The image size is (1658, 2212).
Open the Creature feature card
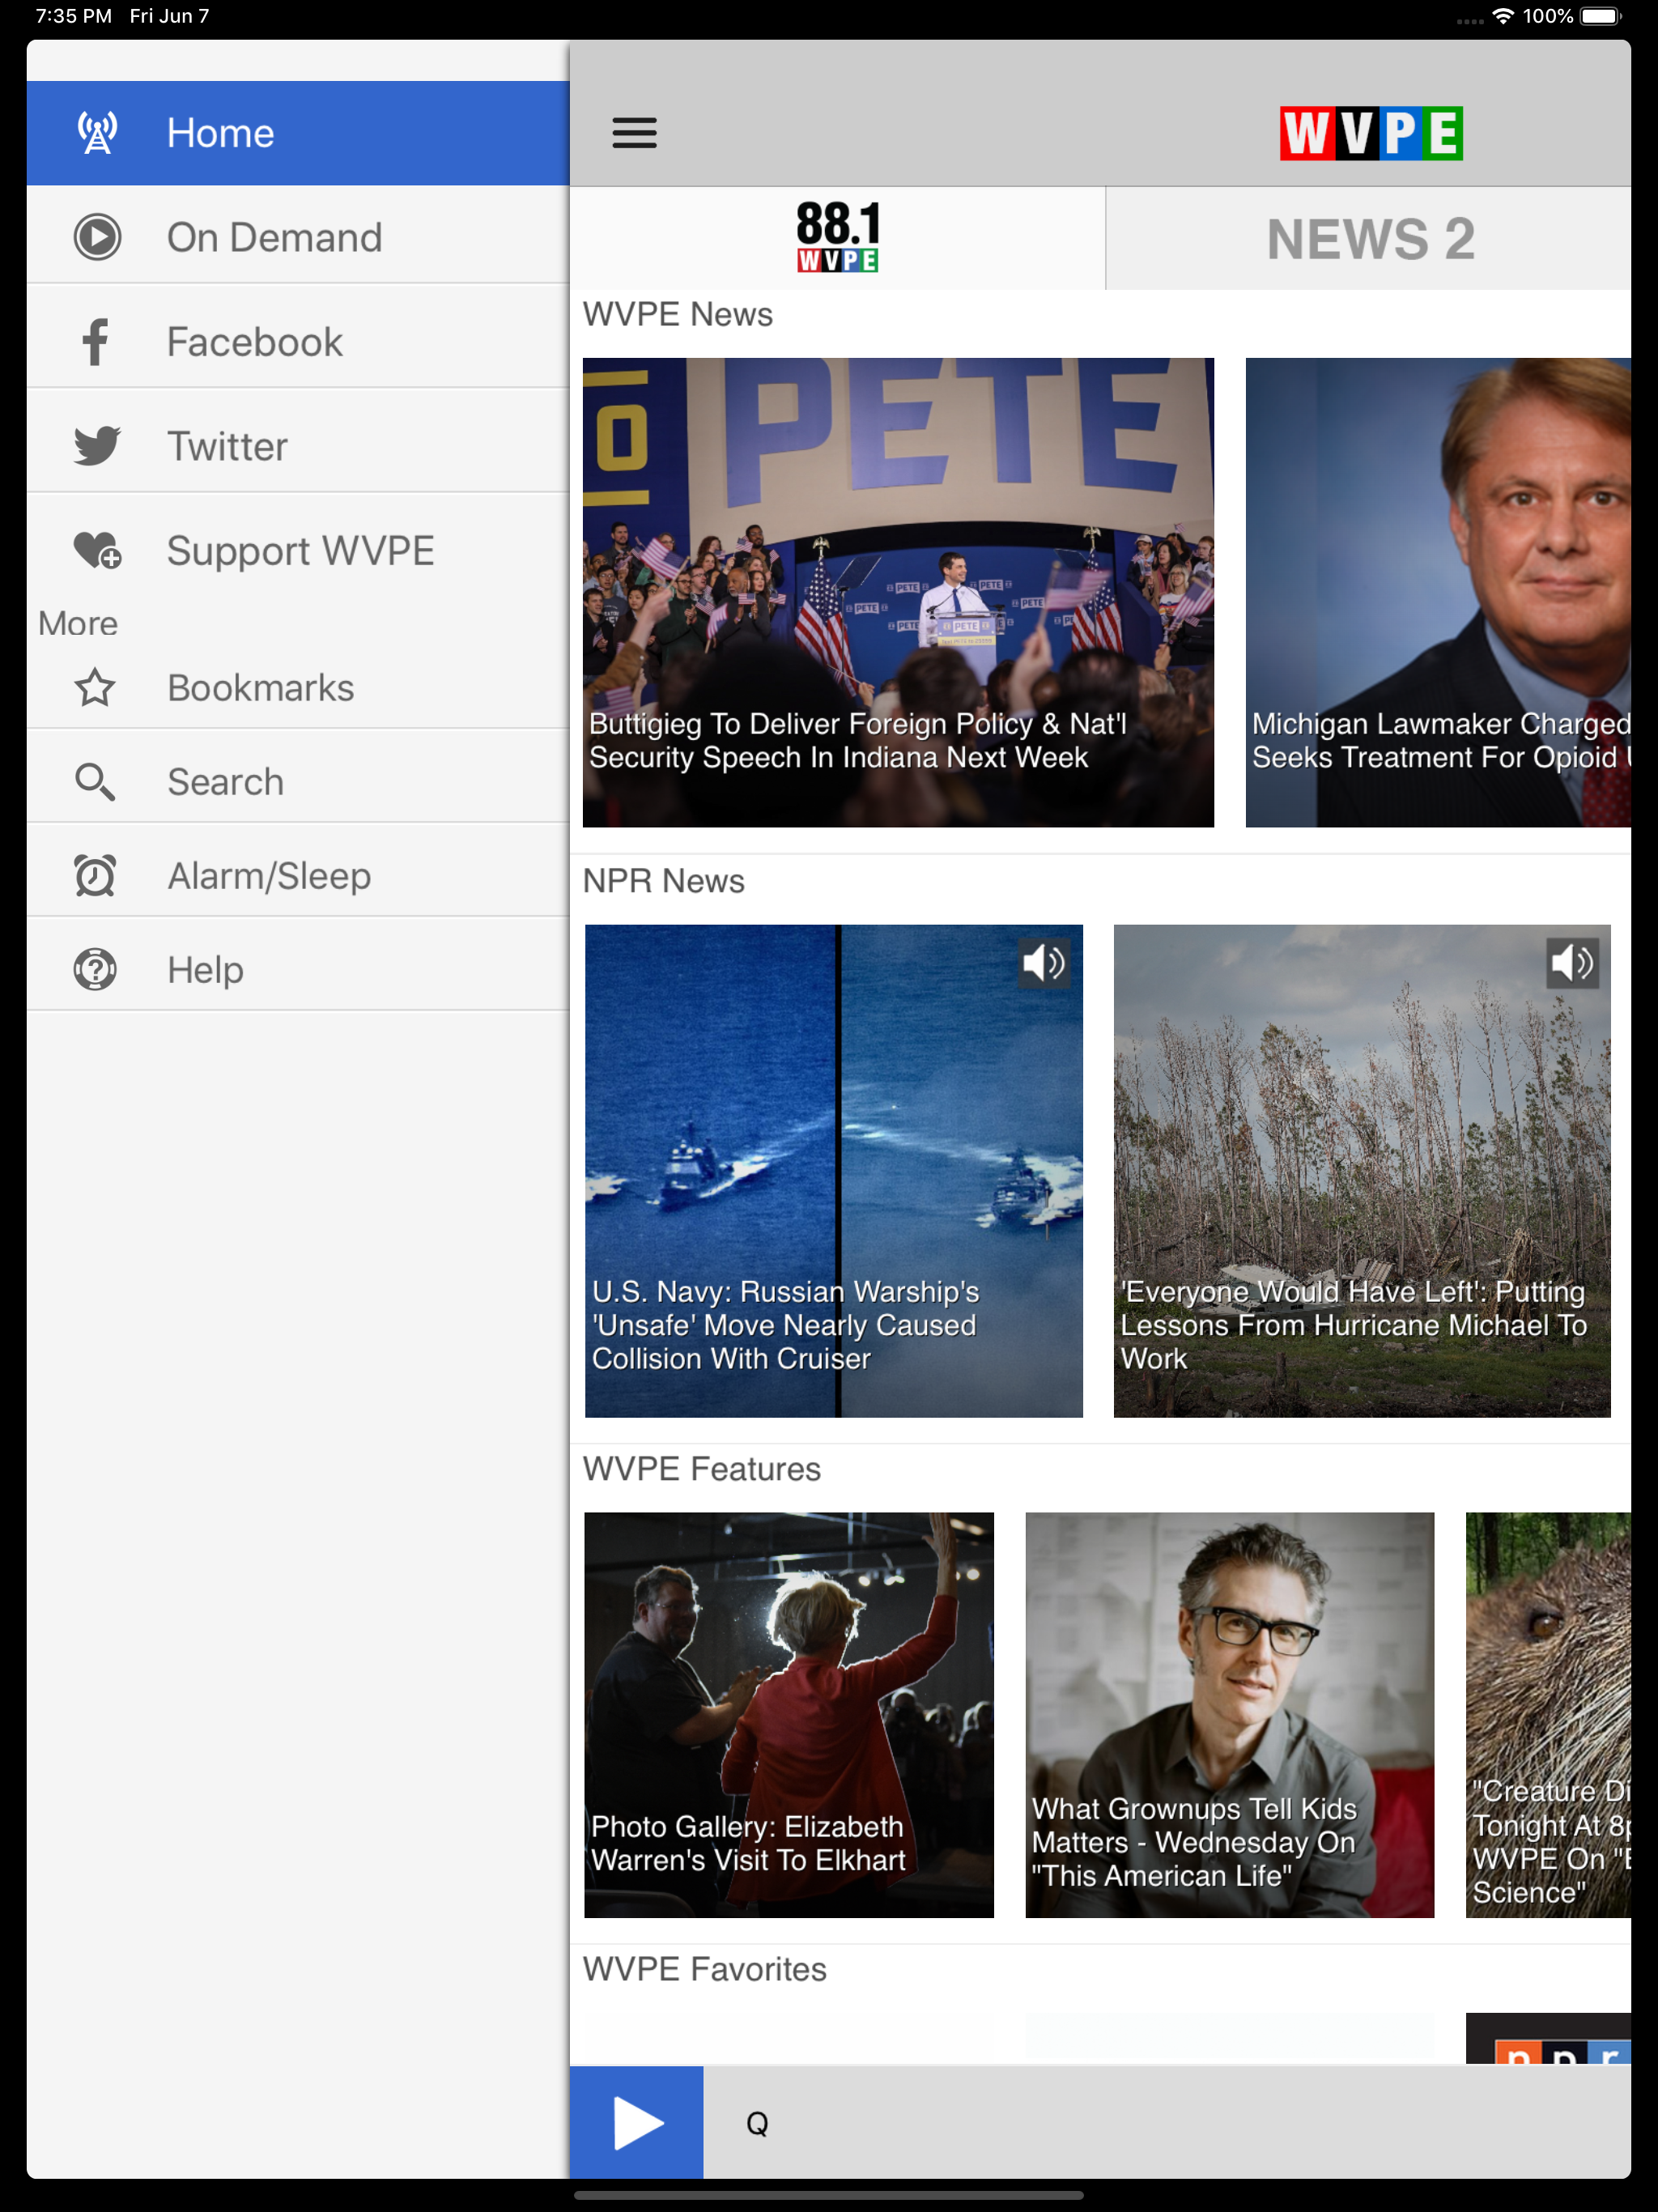click(x=1548, y=1715)
